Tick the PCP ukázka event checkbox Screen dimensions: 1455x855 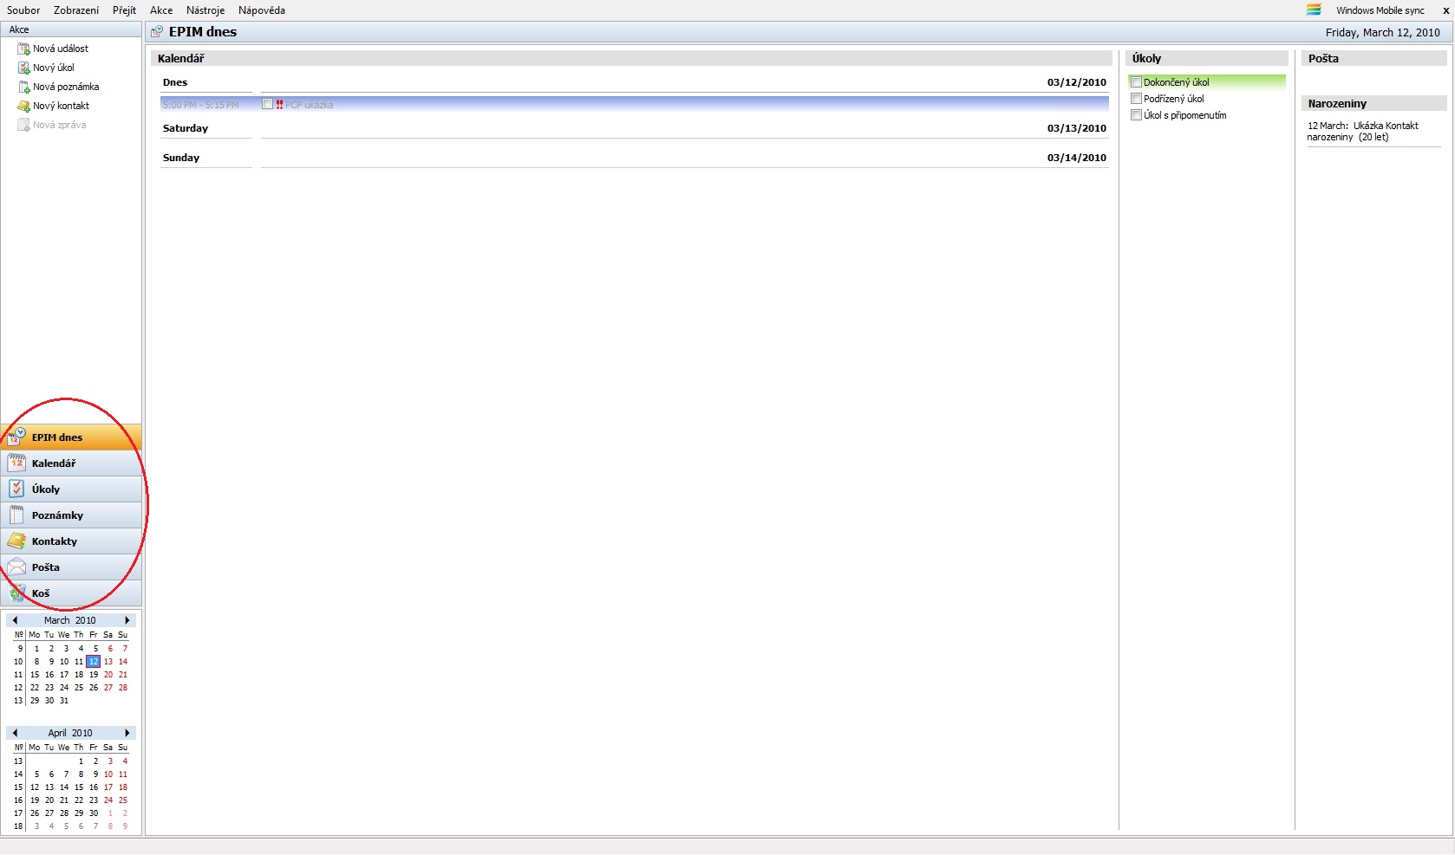coord(267,104)
